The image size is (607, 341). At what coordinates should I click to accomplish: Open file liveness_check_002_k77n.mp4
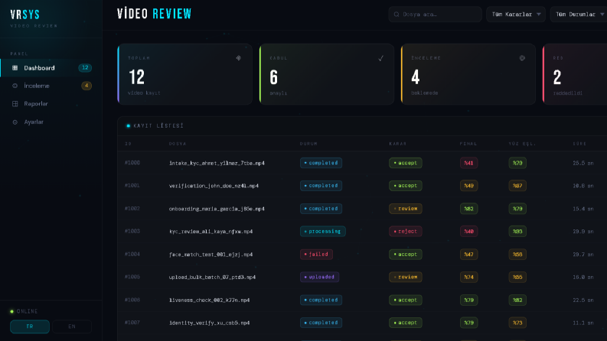click(x=210, y=300)
